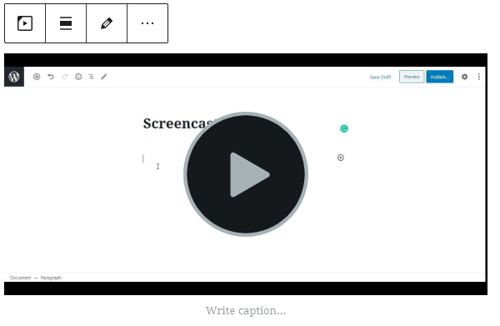
Task: Open the settings gear icon
Action: 465,77
